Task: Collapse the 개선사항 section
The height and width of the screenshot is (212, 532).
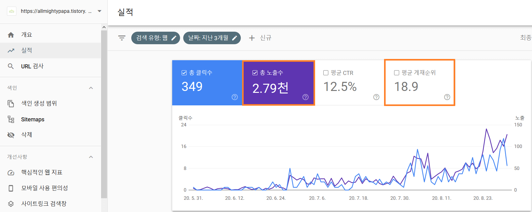Action: [x=91, y=157]
